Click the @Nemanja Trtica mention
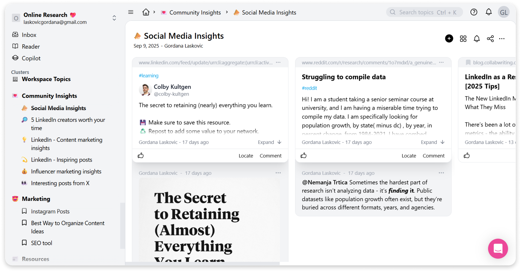The image size is (521, 272). click(x=325, y=182)
